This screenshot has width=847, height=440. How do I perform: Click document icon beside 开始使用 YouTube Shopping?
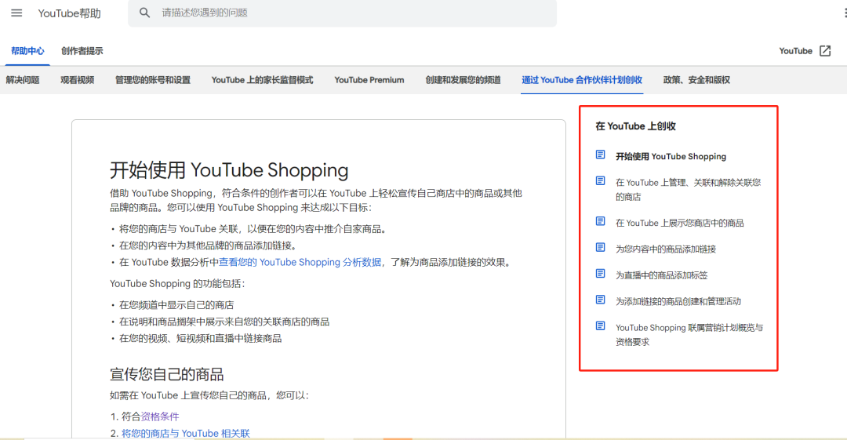pyautogui.click(x=601, y=155)
